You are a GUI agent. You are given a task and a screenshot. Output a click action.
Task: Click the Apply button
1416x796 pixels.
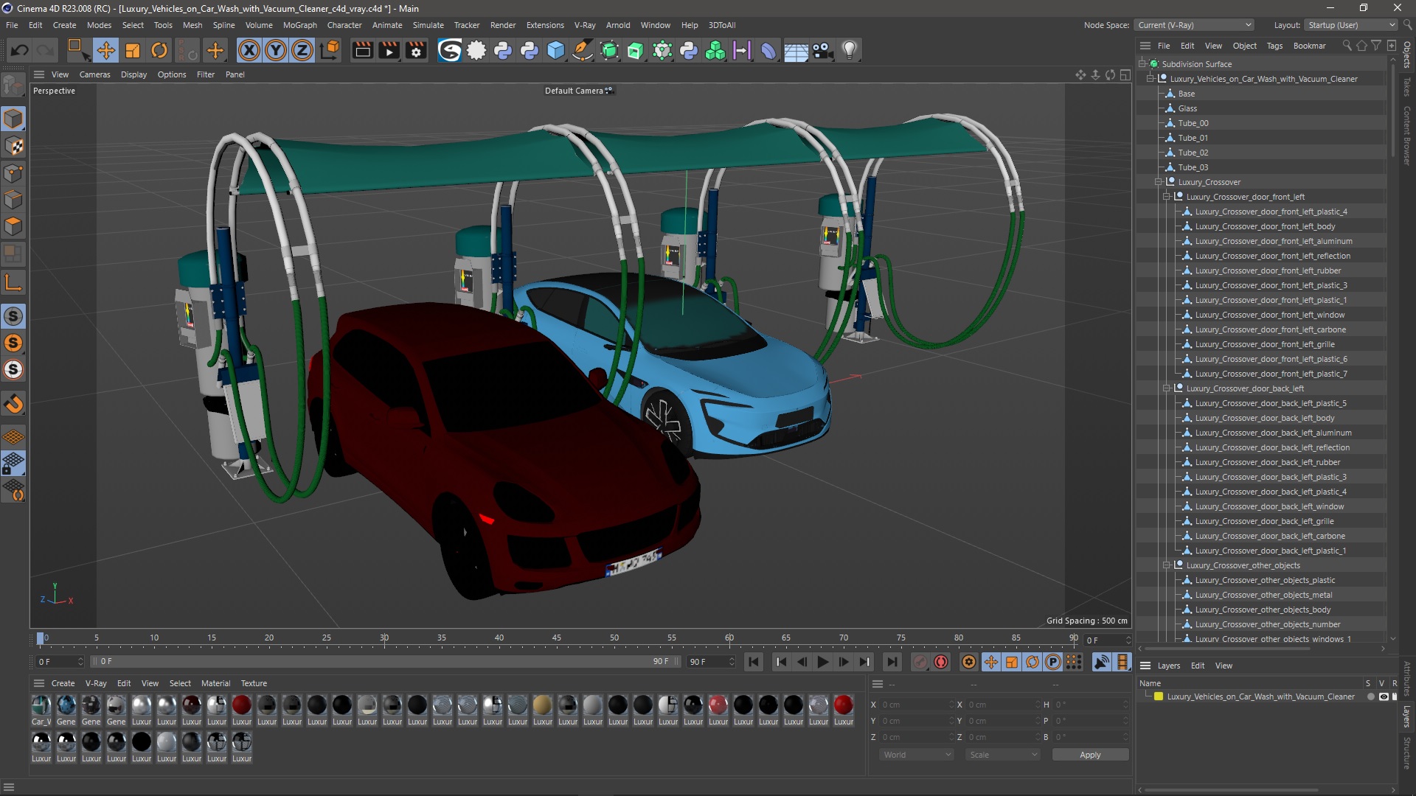pos(1090,755)
